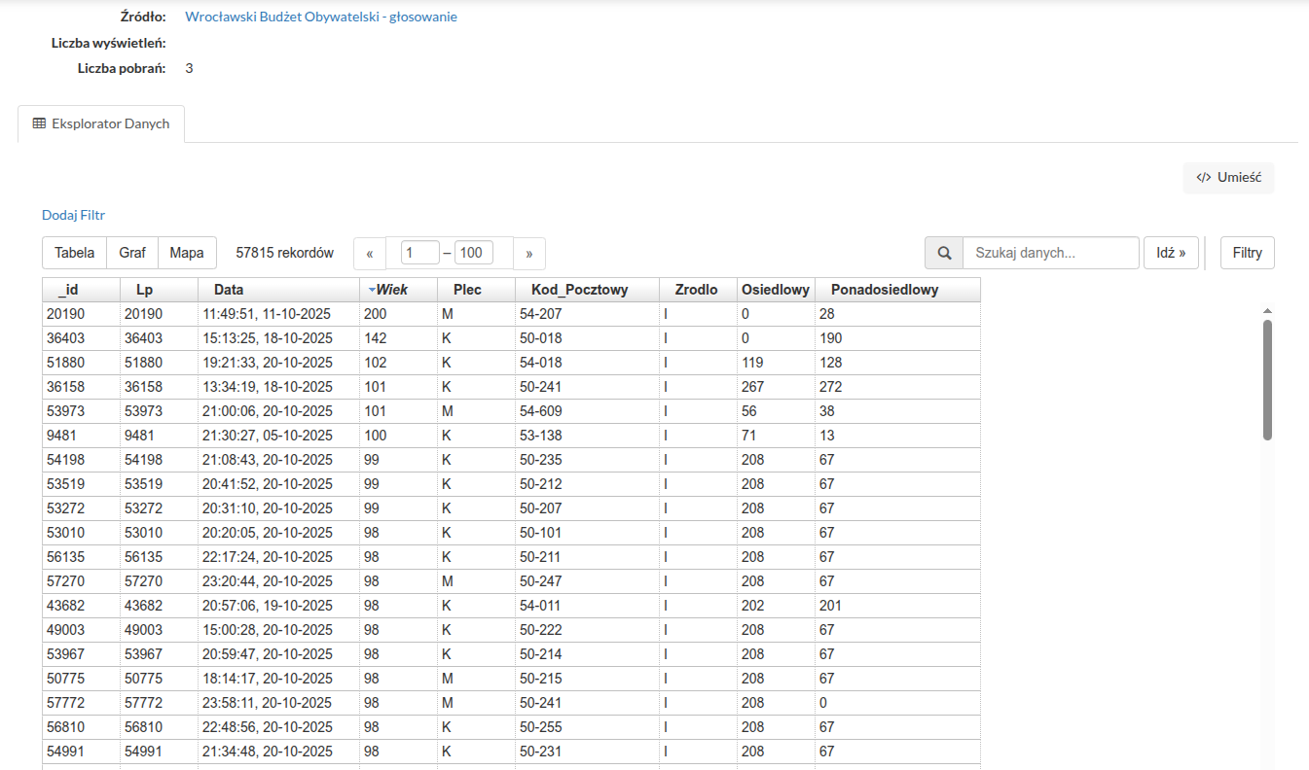1309x770 pixels.
Task: Select the Tabela view button
Action: coord(74,253)
